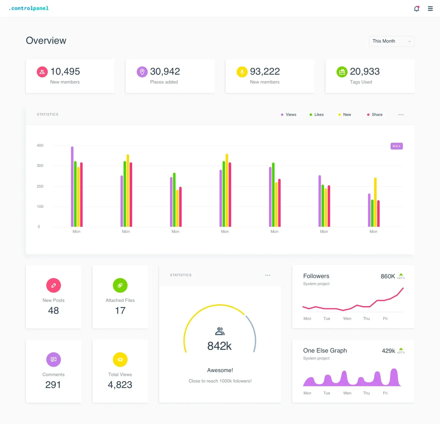This screenshot has height=424, width=440.
Task: Click the Tags Used green tag icon
Action: click(342, 72)
